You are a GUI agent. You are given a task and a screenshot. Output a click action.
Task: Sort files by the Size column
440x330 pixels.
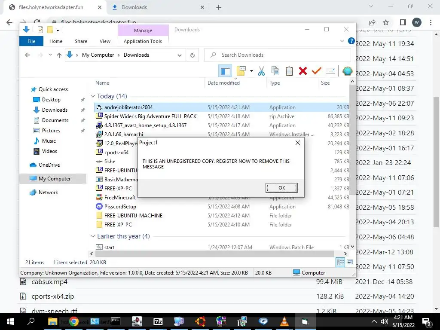tap(325, 83)
